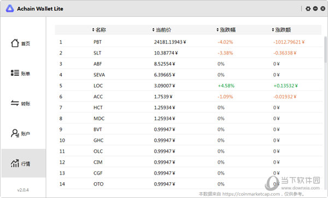This screenshot has height=198, width=328.
Task: Open the 转账 transfer arrows icon
Action: click(x=15, y=103)
